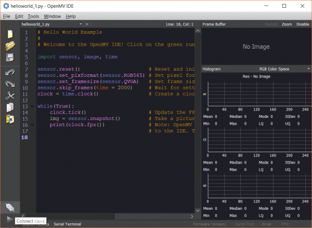Click Disable in Frame Buffer header

[x=303, y=24]
